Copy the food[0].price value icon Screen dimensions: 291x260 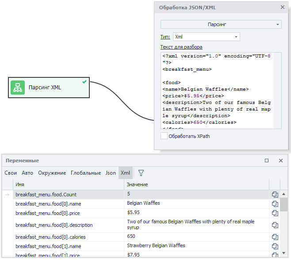275,213
